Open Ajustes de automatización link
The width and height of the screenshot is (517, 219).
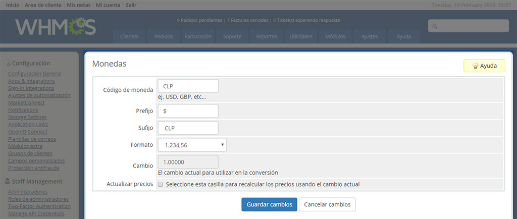[39, 95]
